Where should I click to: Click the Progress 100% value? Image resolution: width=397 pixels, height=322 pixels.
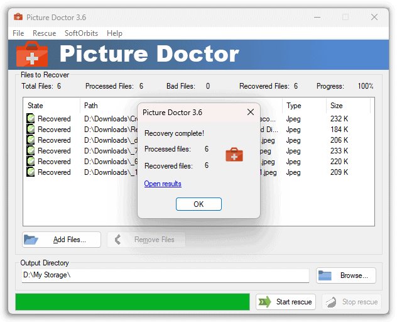366,86
